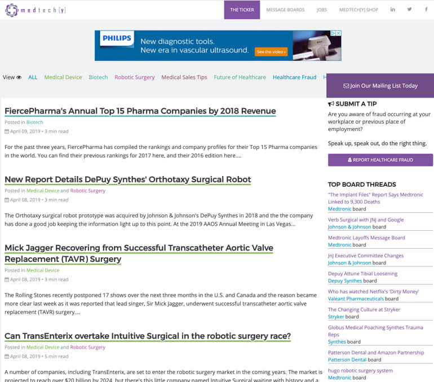Click Join Our Mailing List Today button
The image size is (434, 382).
tap(380, 86)
